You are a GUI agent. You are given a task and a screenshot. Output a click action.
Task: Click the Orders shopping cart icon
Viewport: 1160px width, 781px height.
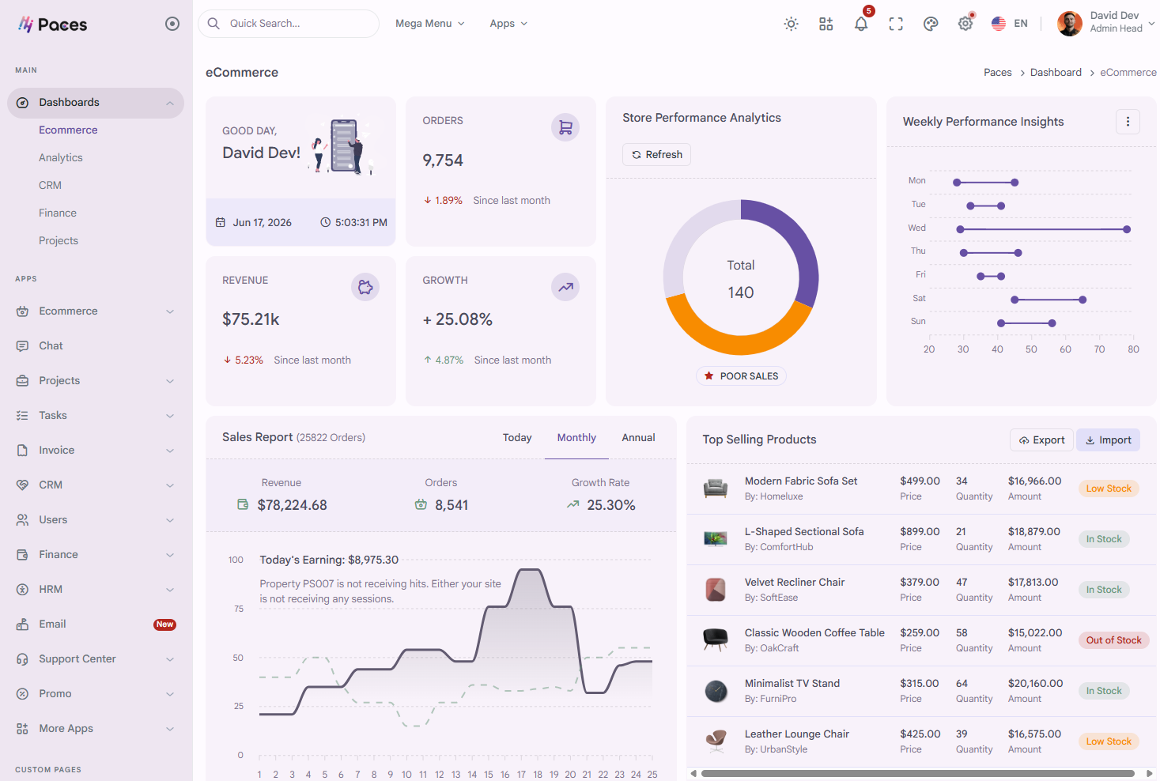[565, 127]
